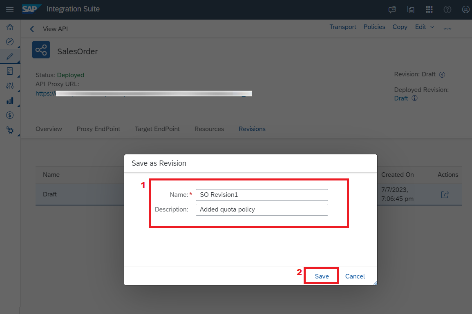Open the Settings gears icon in sidebar
Viewport: 472px width, 314px height.
click(10, 130)
